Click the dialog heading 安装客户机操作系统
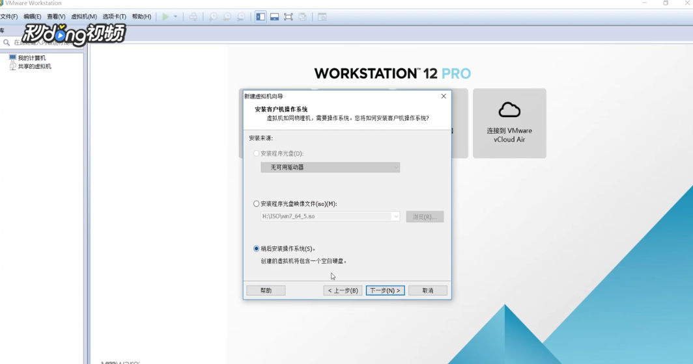 pyautogui.click(x=281, y=109)
